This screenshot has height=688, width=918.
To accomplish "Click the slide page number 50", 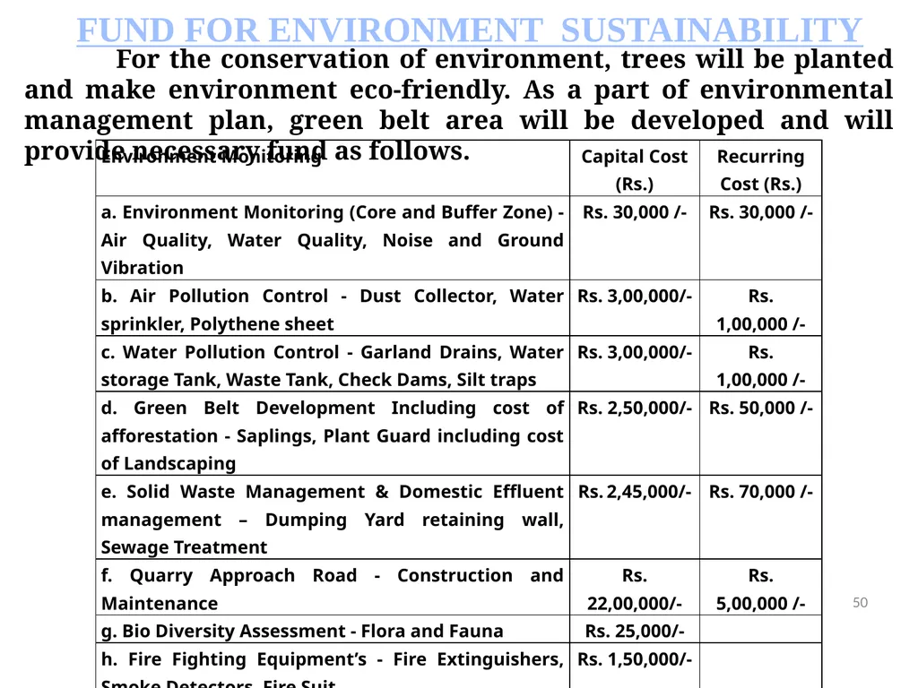I will pyautogui.click(x=860, y=603).
